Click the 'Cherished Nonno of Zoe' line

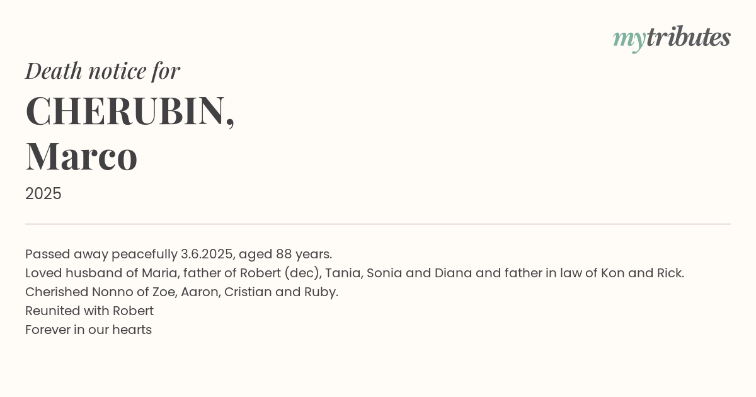tap(181, 292)
